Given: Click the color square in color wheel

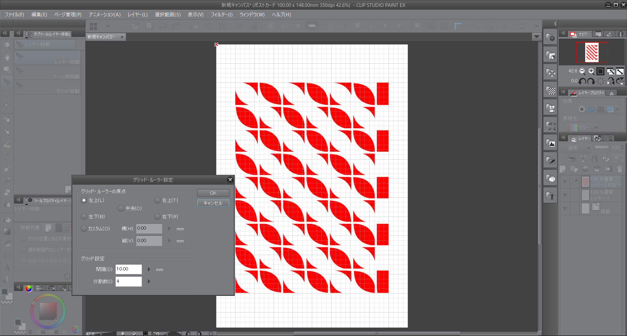Looking at the screenshot, I should [x=48, y=311].
